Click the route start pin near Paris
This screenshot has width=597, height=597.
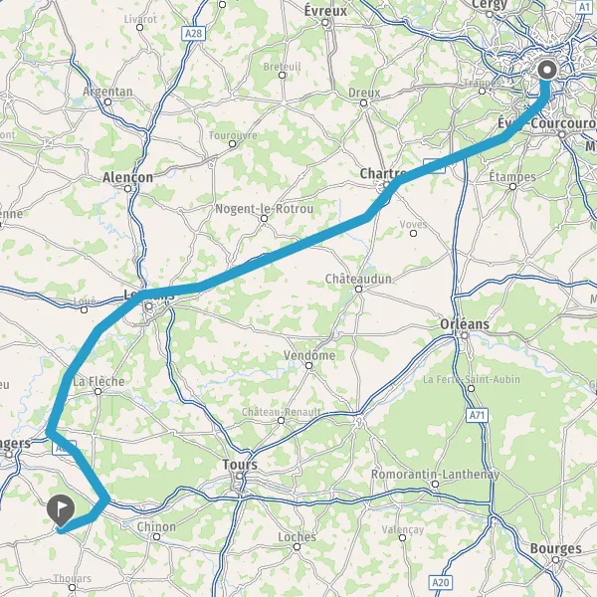click(x=547, y=70)
